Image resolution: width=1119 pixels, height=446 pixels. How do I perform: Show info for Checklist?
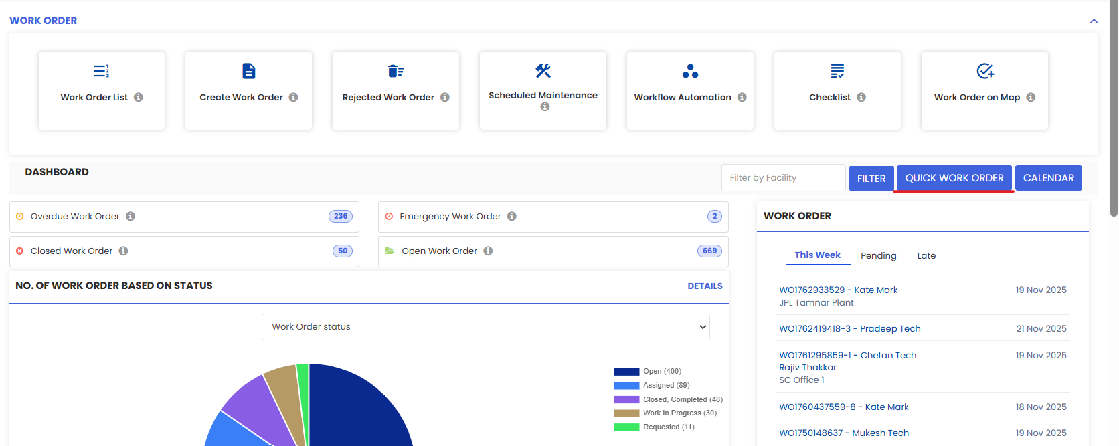coord(861,97)
